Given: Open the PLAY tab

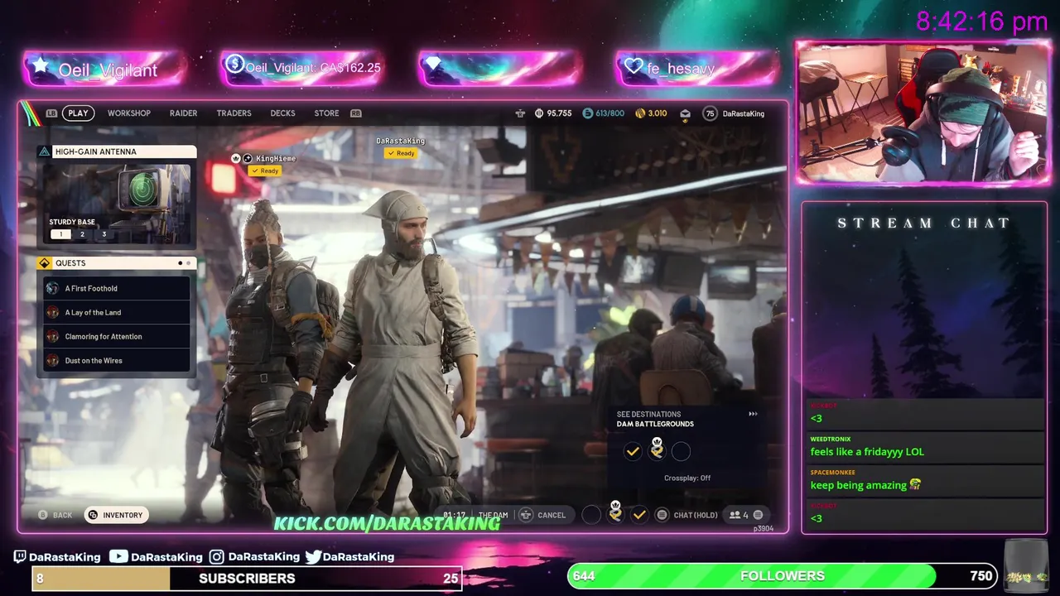Looking at the screenshot, I should (x=78, y=113).
